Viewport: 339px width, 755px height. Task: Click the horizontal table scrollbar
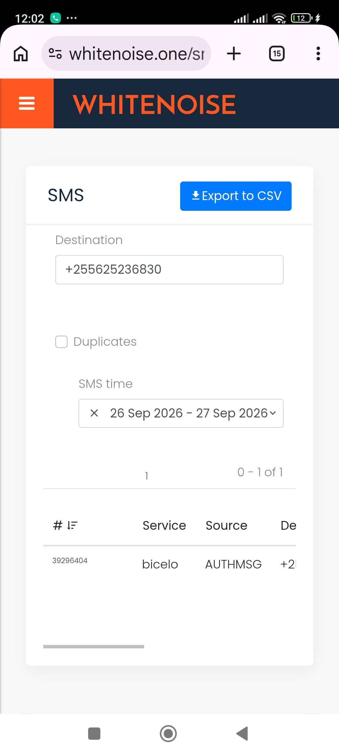[x=94, y=646]
